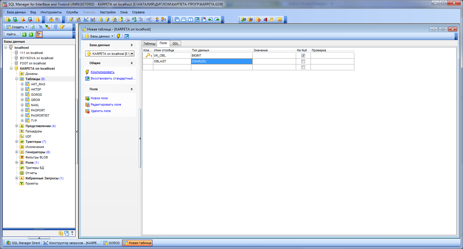Click the close all windows icon
The width and height of the screenshot is (463, 249).
pyautogui.click(x=204, y=19)
